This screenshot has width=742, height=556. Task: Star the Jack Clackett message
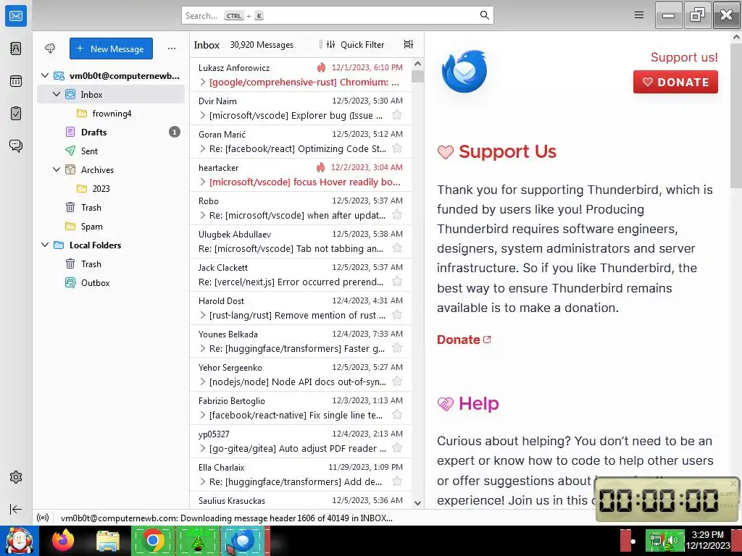(x=397, y=282)
